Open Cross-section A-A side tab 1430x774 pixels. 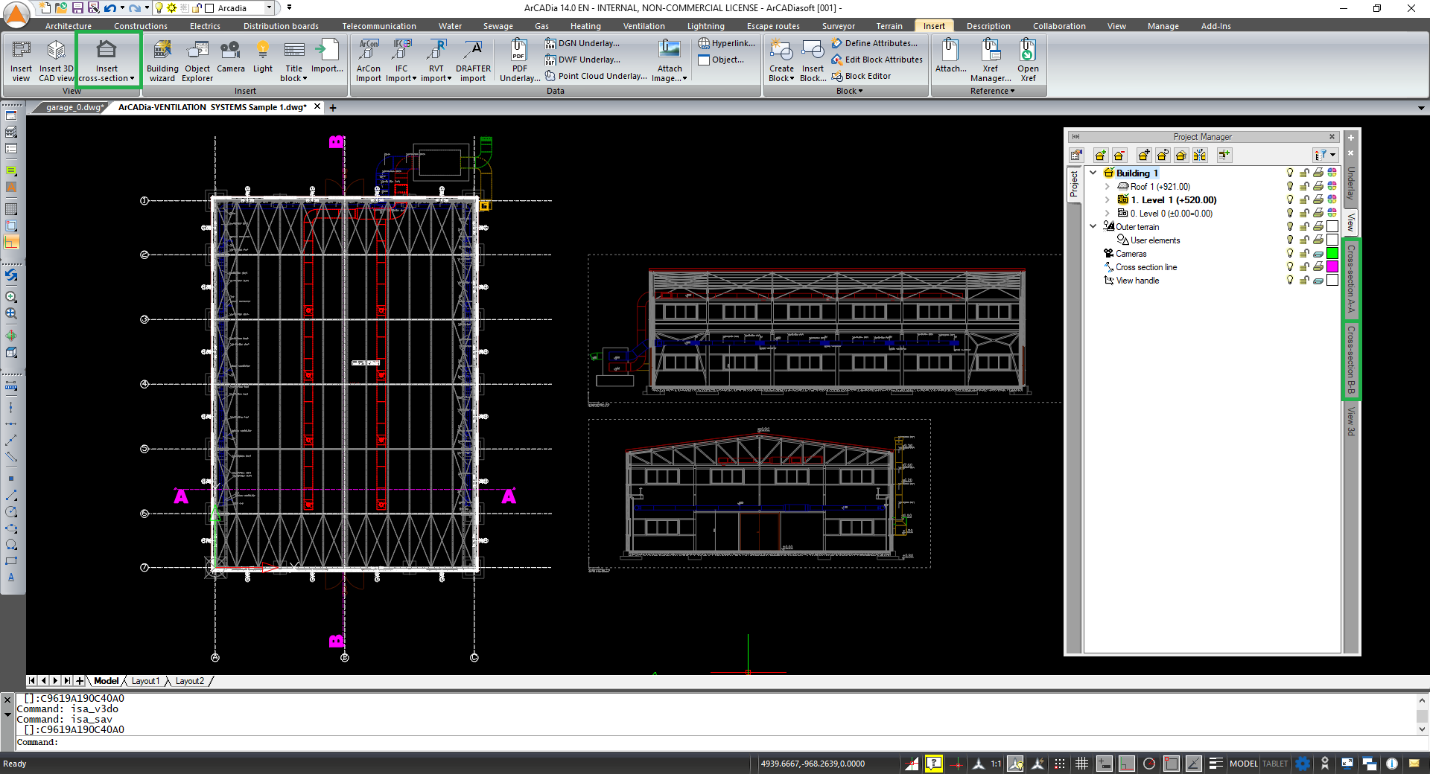(x=1351, y=278)
